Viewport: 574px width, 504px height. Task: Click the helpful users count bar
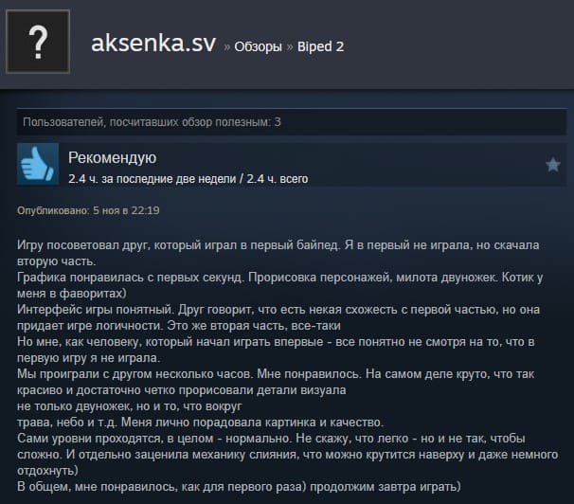(x=292, y=122)
